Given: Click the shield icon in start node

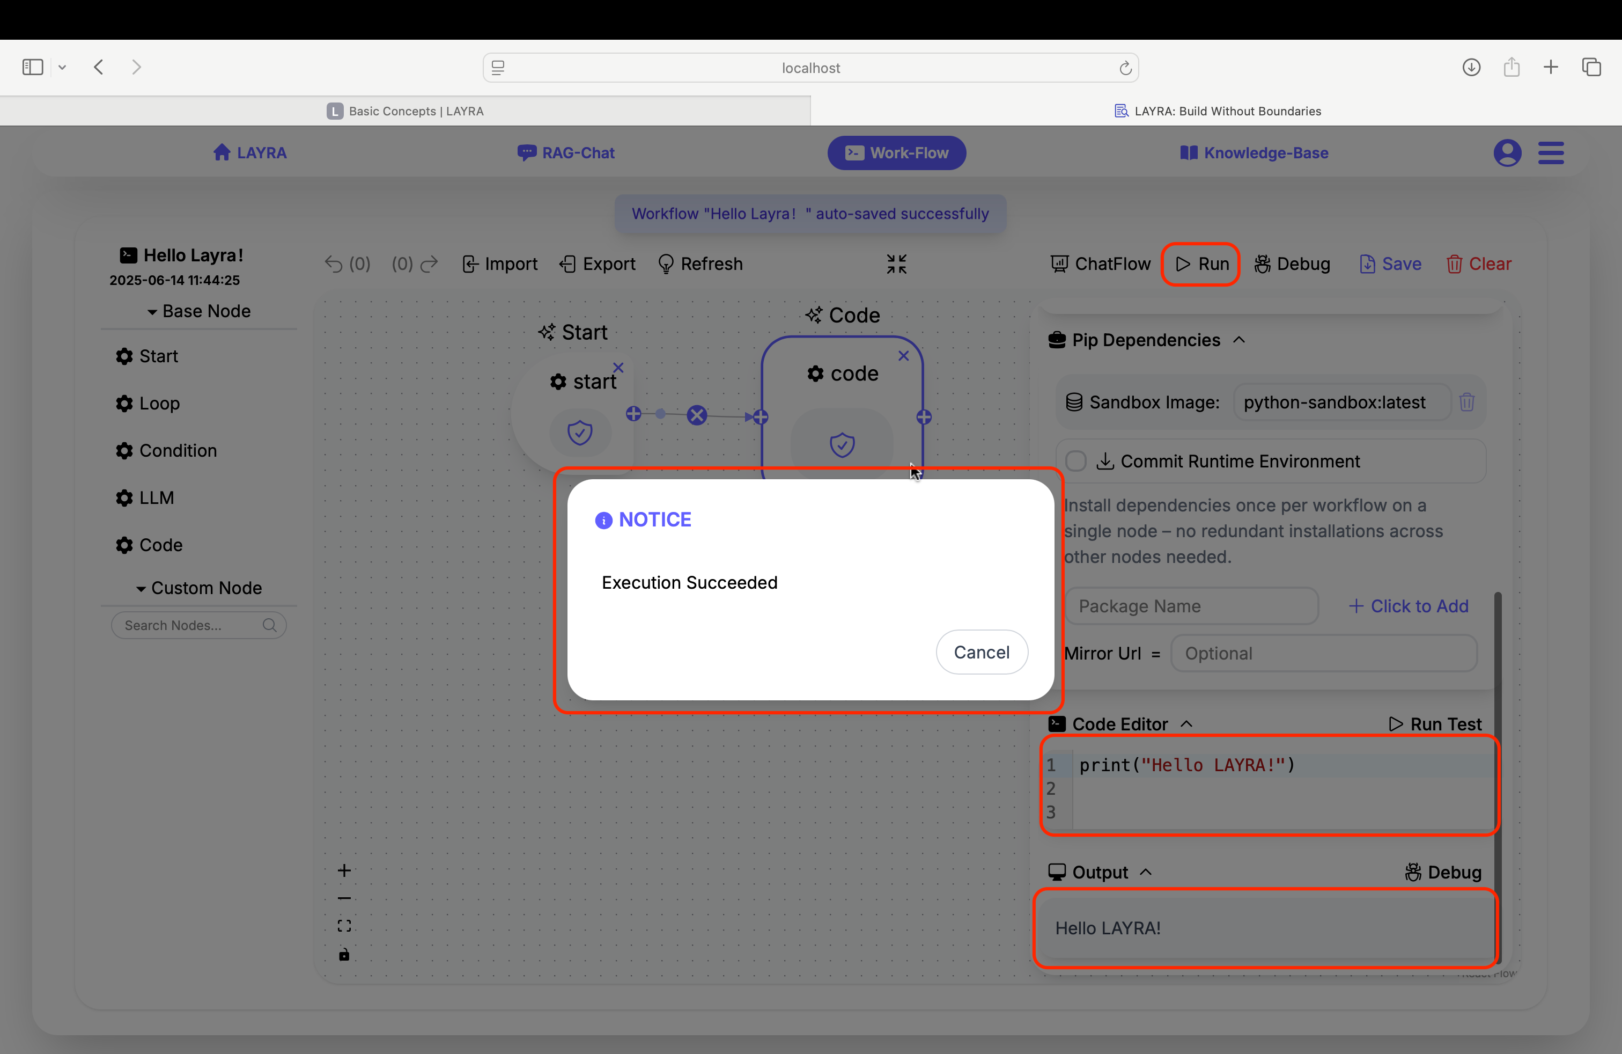Looking at the screenshot, I should coord(580,432).
